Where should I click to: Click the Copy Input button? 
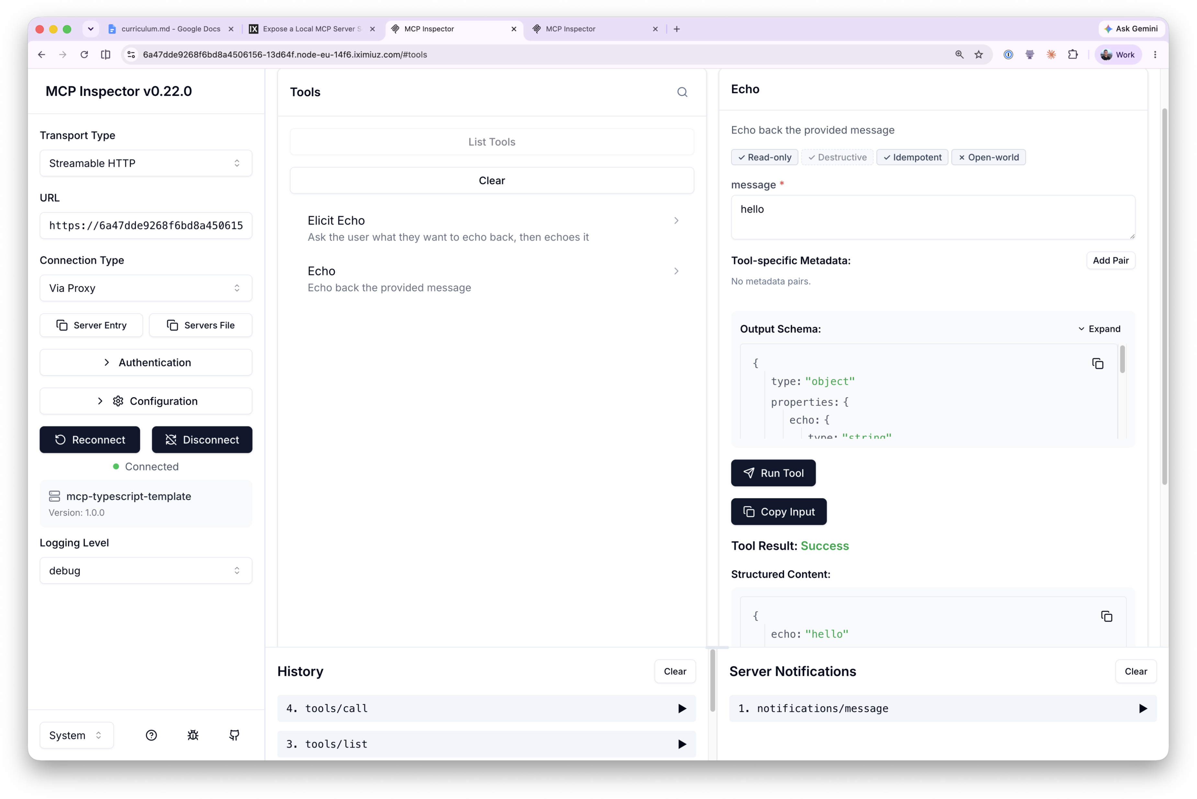click(x=778, y=511)
